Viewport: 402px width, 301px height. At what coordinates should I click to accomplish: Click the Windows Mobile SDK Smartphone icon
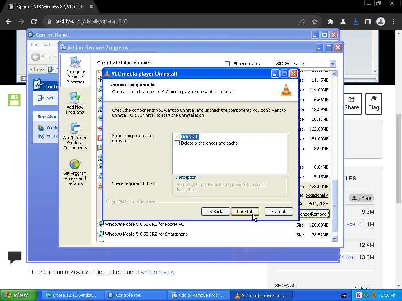click(x=100, y=234)
